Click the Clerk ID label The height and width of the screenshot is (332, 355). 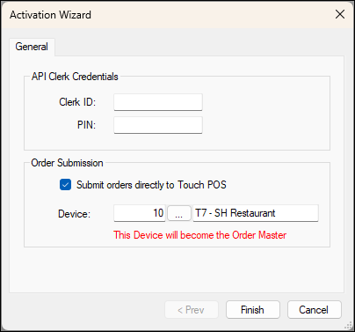click(77, 102)
